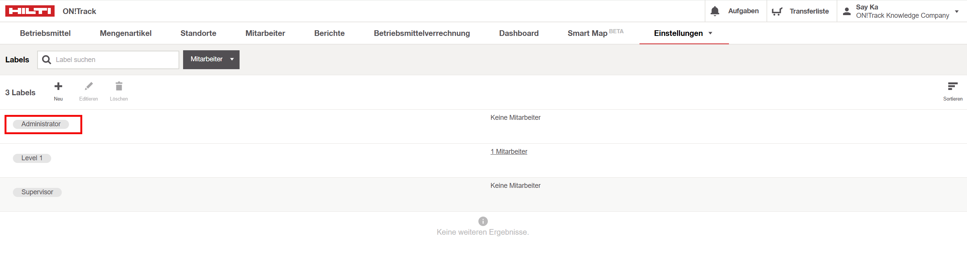Viewport: 967px width, 254px height.
Task: Open the 1 Mitarbeiter link
Action: coord(509,152)
